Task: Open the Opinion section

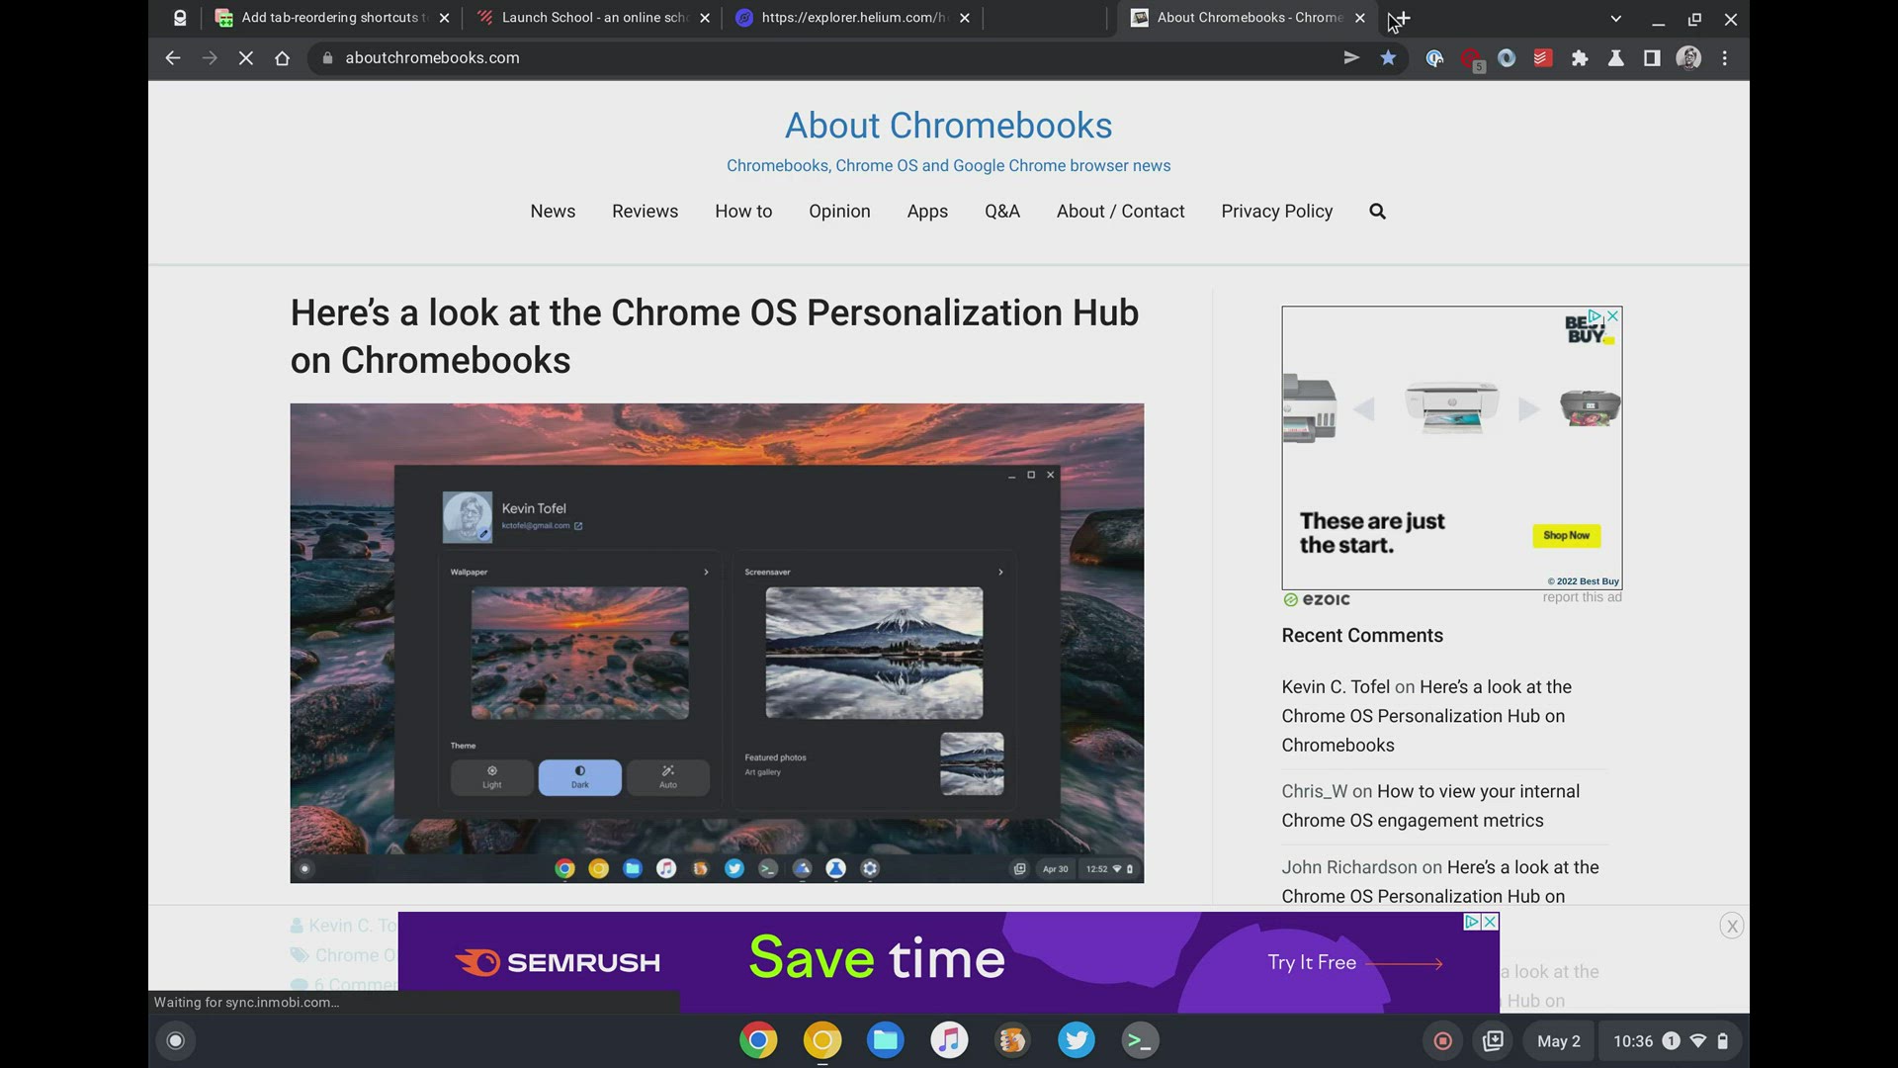Action: pyautogui.click(x=839, y=212)
